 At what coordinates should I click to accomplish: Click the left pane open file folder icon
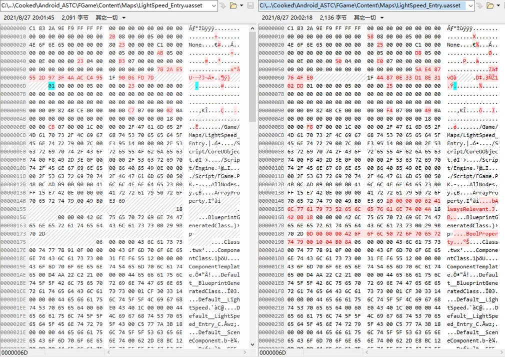(233, 6)
